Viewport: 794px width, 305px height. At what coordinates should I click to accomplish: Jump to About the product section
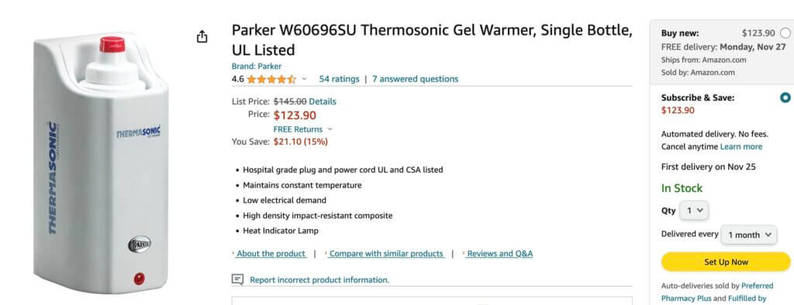tap(271, 254)
